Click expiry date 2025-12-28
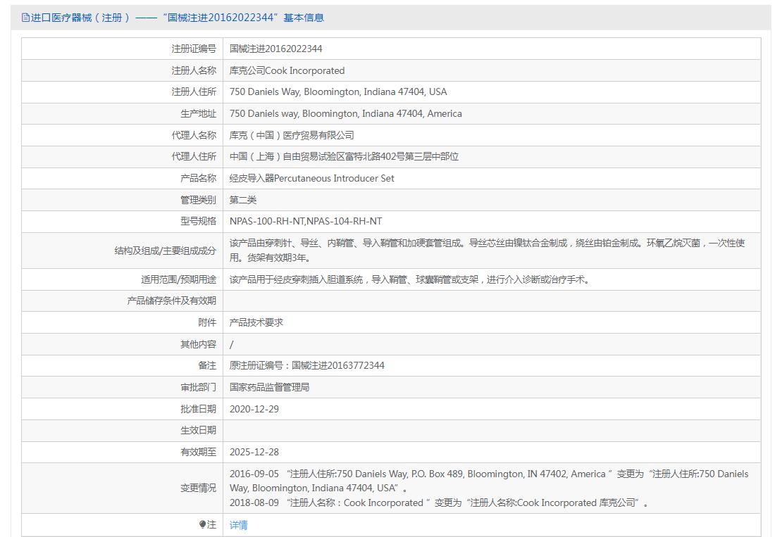This screenshot has height=537, width=782. (x=254, y=452)
